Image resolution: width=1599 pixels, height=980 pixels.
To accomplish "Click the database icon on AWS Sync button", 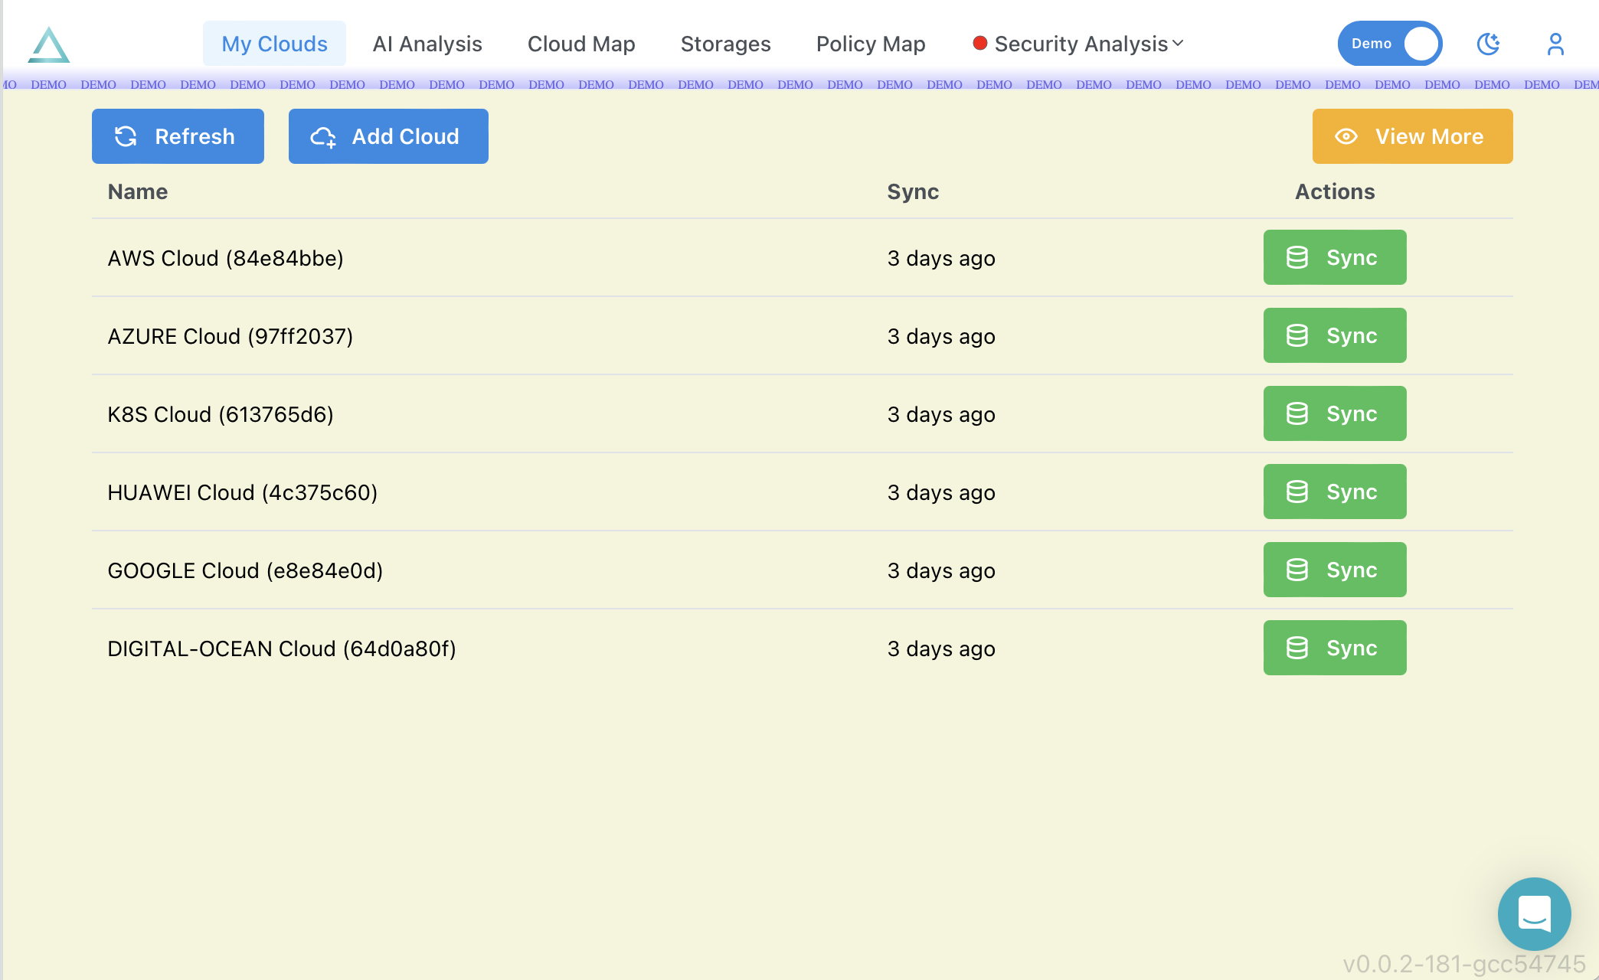I will tap(1297, 257).
